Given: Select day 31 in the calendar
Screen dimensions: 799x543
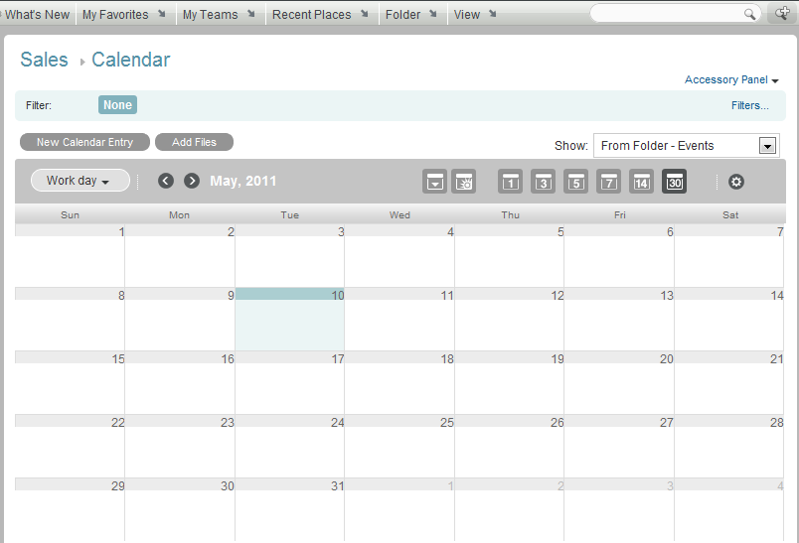Looking at the screenshot, I should [x=289, y=509].
